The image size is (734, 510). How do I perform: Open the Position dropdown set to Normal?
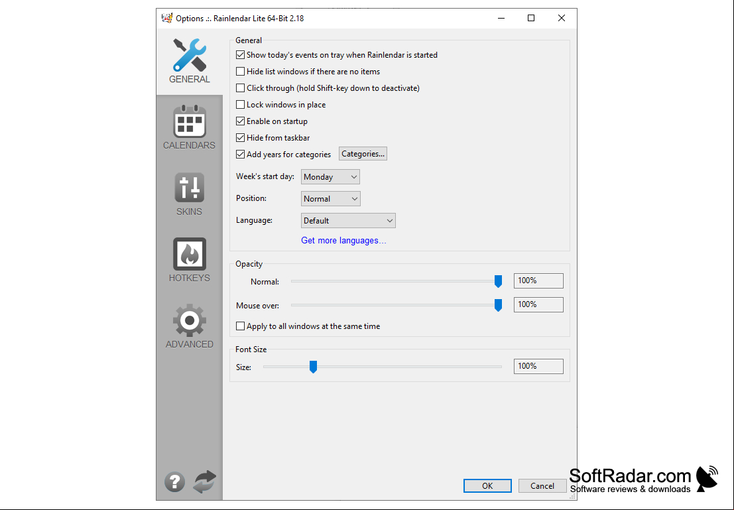point(330,198)
